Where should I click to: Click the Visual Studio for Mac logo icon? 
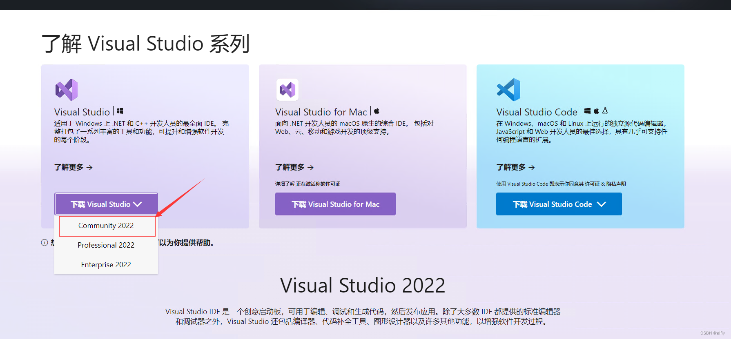pyautogui.click(x=287, y=90)
